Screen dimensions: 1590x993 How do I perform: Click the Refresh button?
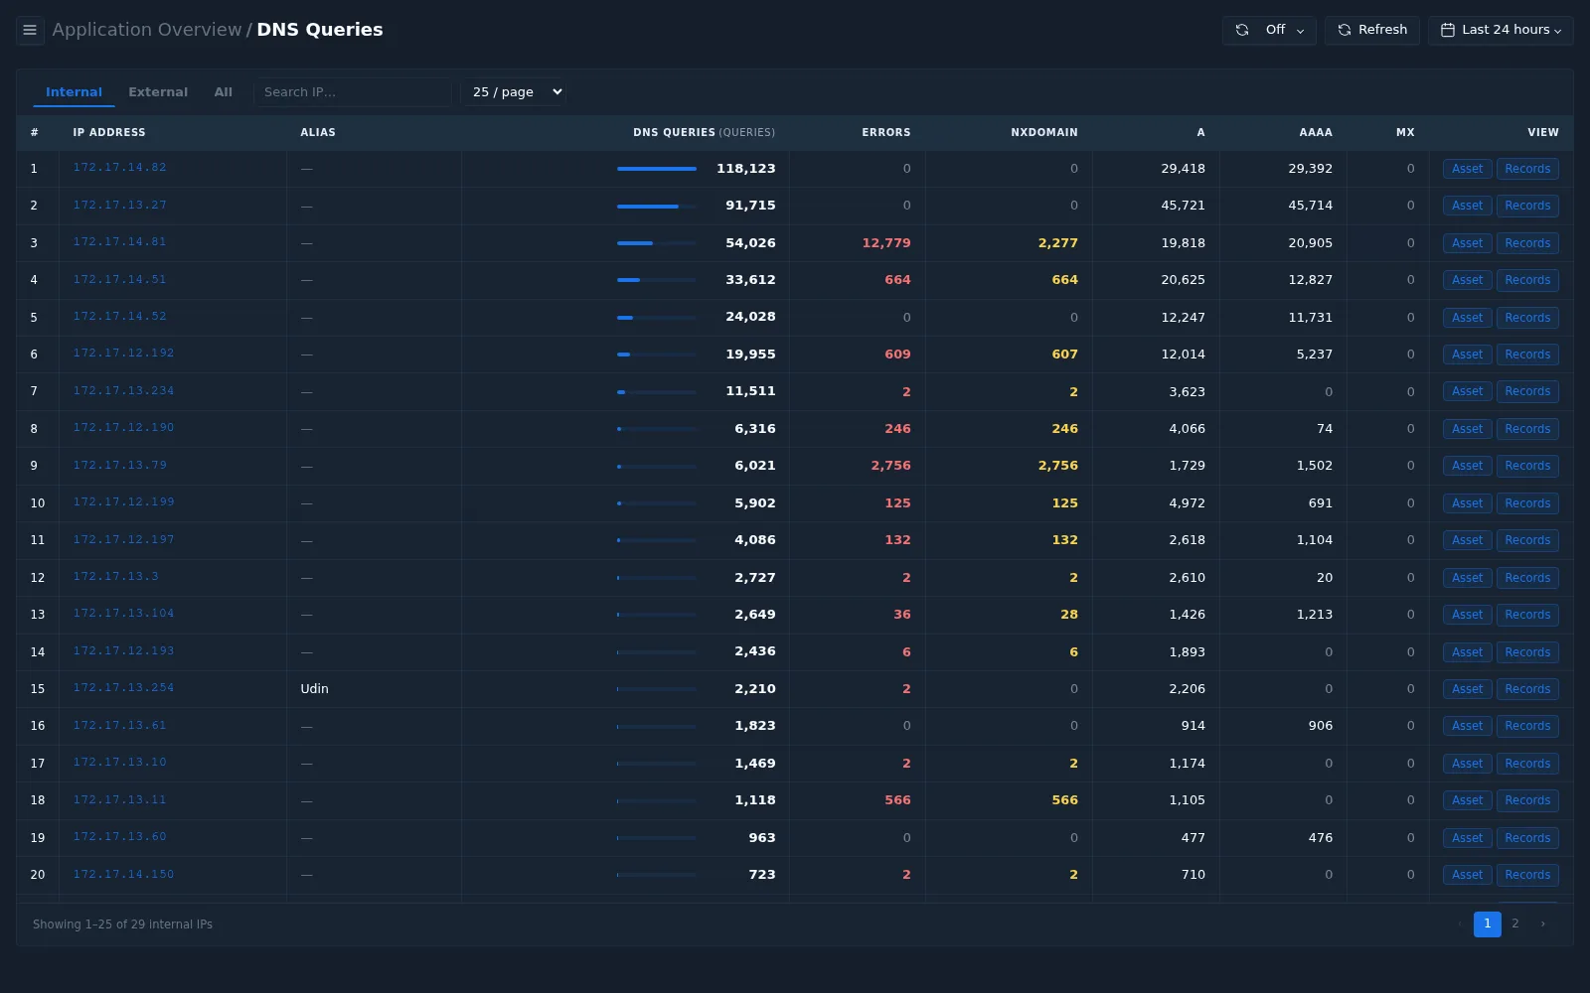[1371, 30]
